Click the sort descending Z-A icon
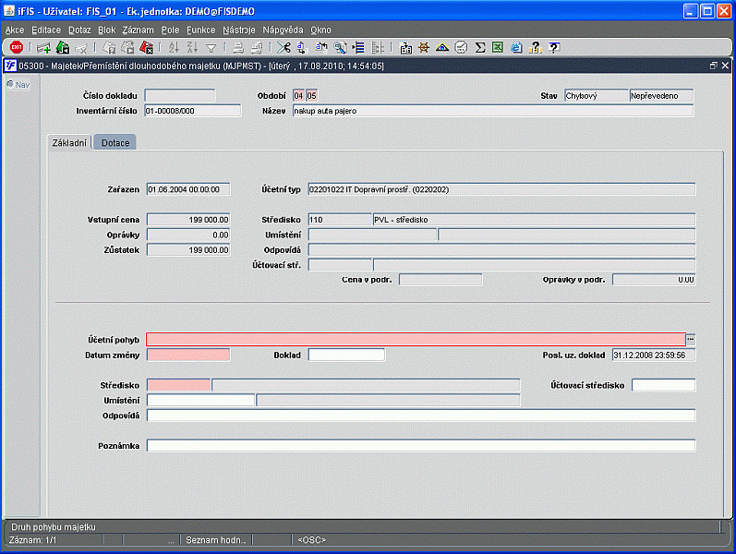 [192, 47]
